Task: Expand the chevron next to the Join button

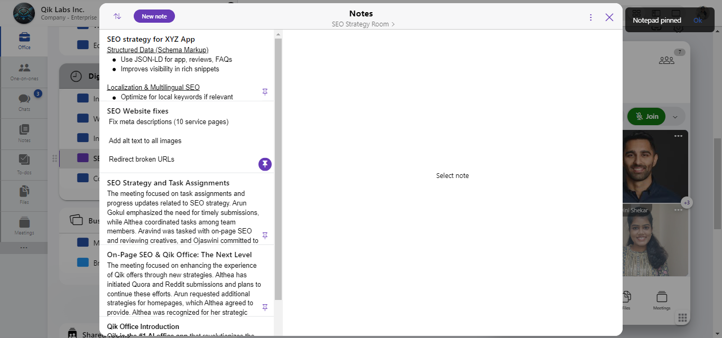Action: point(675,116)
